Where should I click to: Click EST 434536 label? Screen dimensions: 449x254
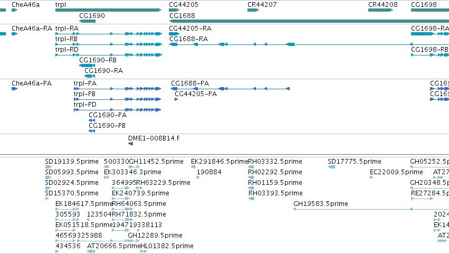[x=68, y=246]
